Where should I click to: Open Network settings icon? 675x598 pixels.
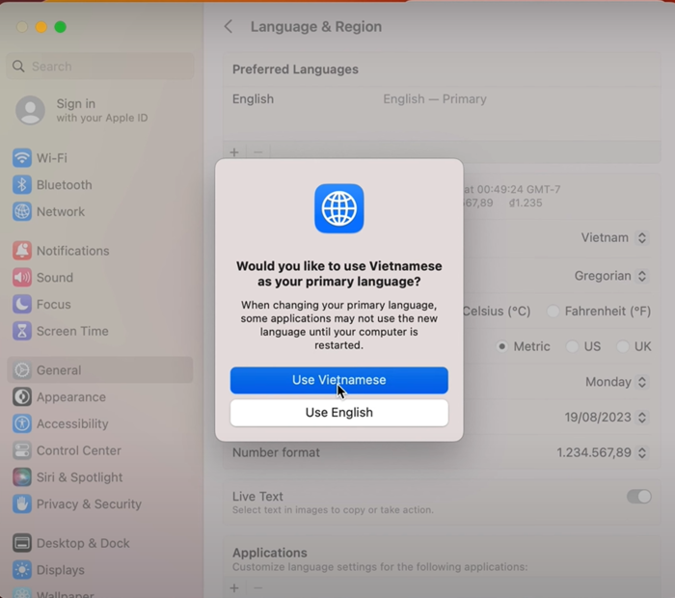click(21, 212)
